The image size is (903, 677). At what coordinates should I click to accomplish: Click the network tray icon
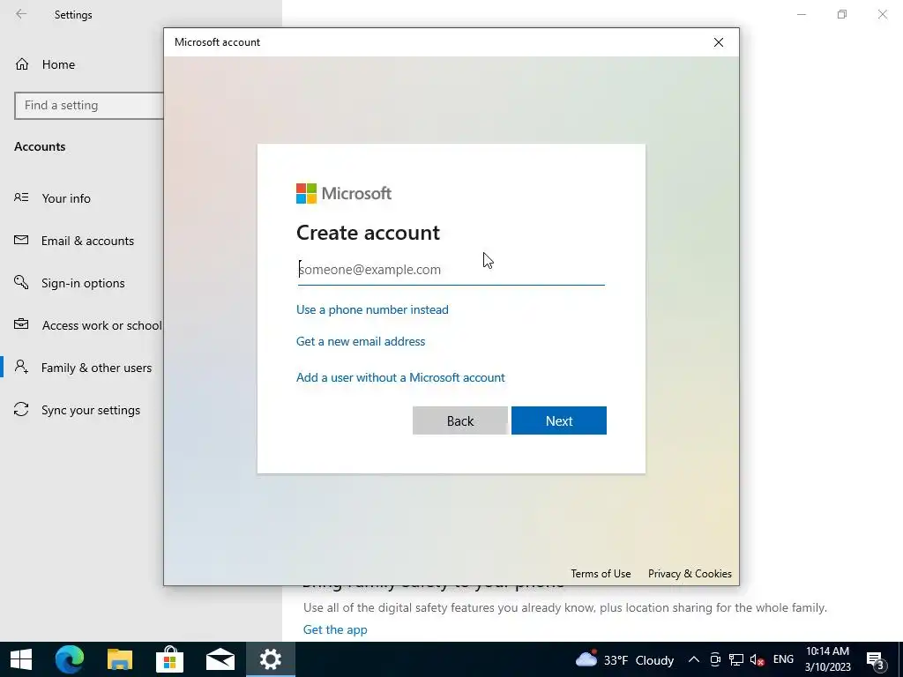tap(736, 659)
